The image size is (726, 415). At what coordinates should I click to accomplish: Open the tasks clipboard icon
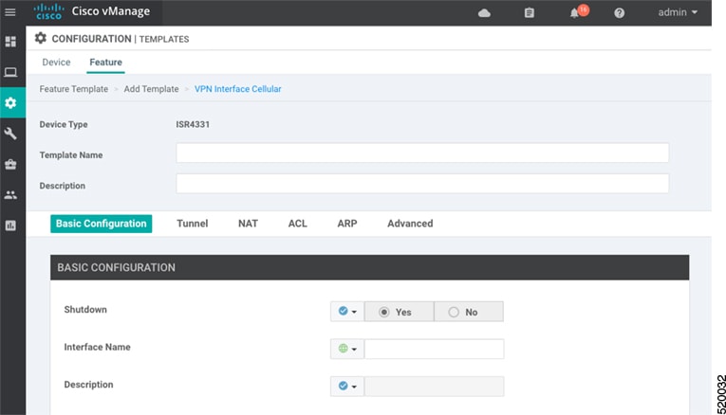[530, 13]
